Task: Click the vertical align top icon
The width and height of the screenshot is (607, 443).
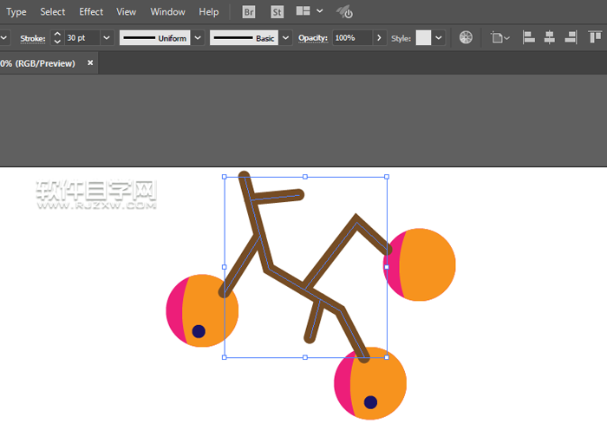Action: tap(595, 38)
